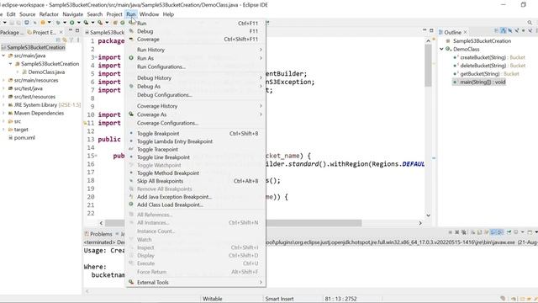Image resolution: width=538 pixels, height=303 pixels.
Task: Toggle Hide Non-Public Members in the Outline toolbar
Action: coord(523,31)
